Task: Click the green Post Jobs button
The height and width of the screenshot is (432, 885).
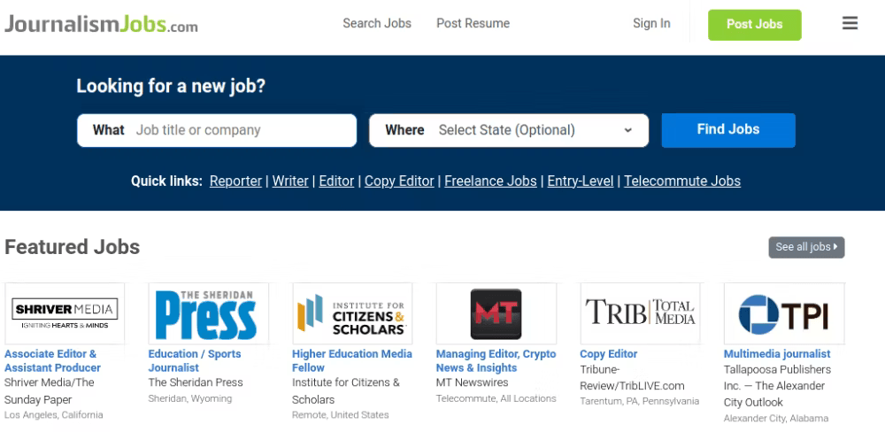Action: (x=755, y=25)
